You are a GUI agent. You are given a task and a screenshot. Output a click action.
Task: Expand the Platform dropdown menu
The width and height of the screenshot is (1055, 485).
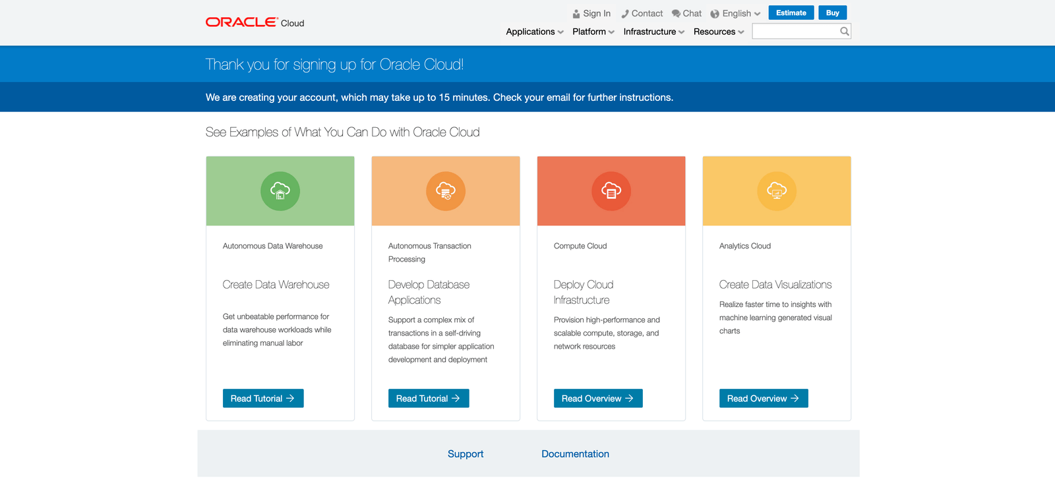coord(593,32)
